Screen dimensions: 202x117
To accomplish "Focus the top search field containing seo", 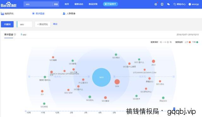I will click(x=38, y=4).
